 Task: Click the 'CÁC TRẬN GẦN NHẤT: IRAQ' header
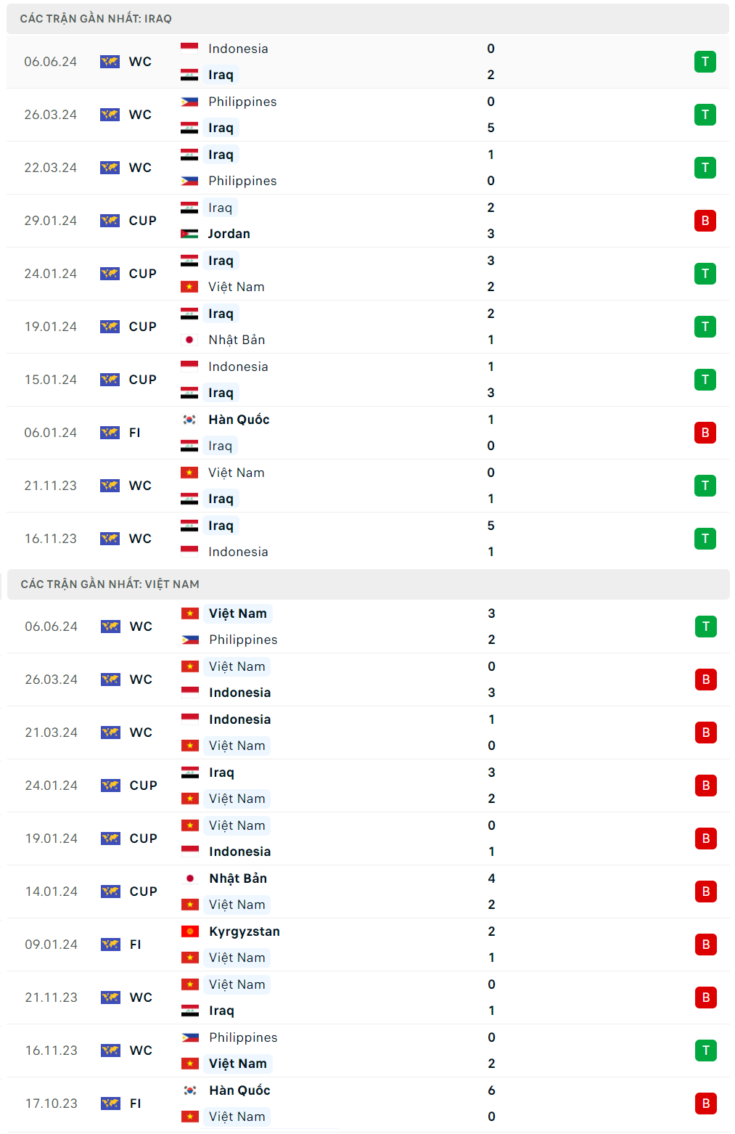[96, 19]
